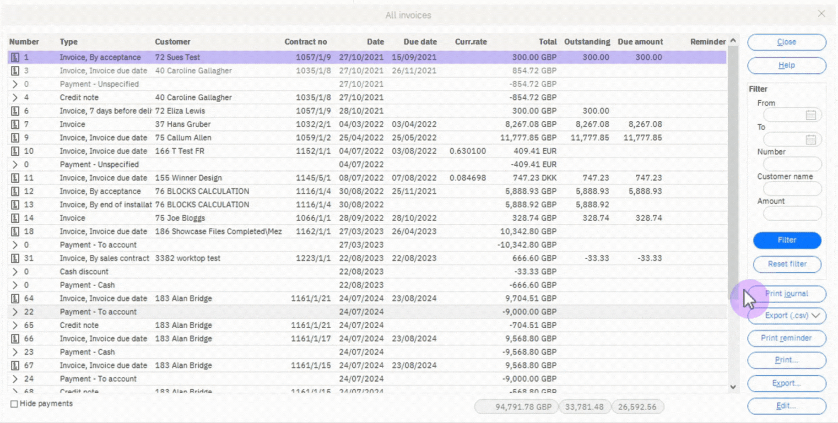Click the invoice icon for 186 Showcase Files row
This screenshot has width=838, height=423.
(14, 231)
